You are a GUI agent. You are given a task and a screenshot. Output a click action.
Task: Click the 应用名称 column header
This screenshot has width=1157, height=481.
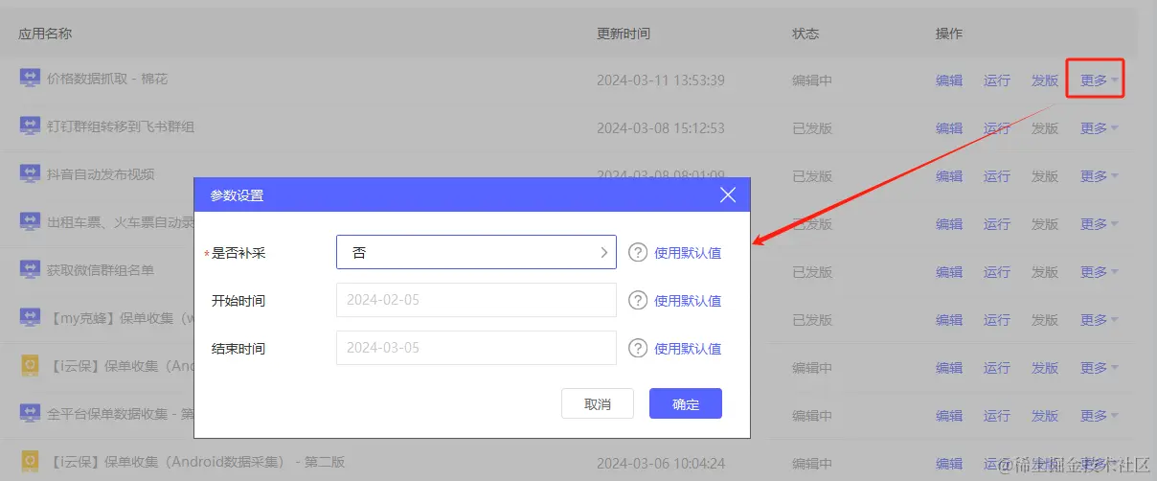click(x=45, y=34)
